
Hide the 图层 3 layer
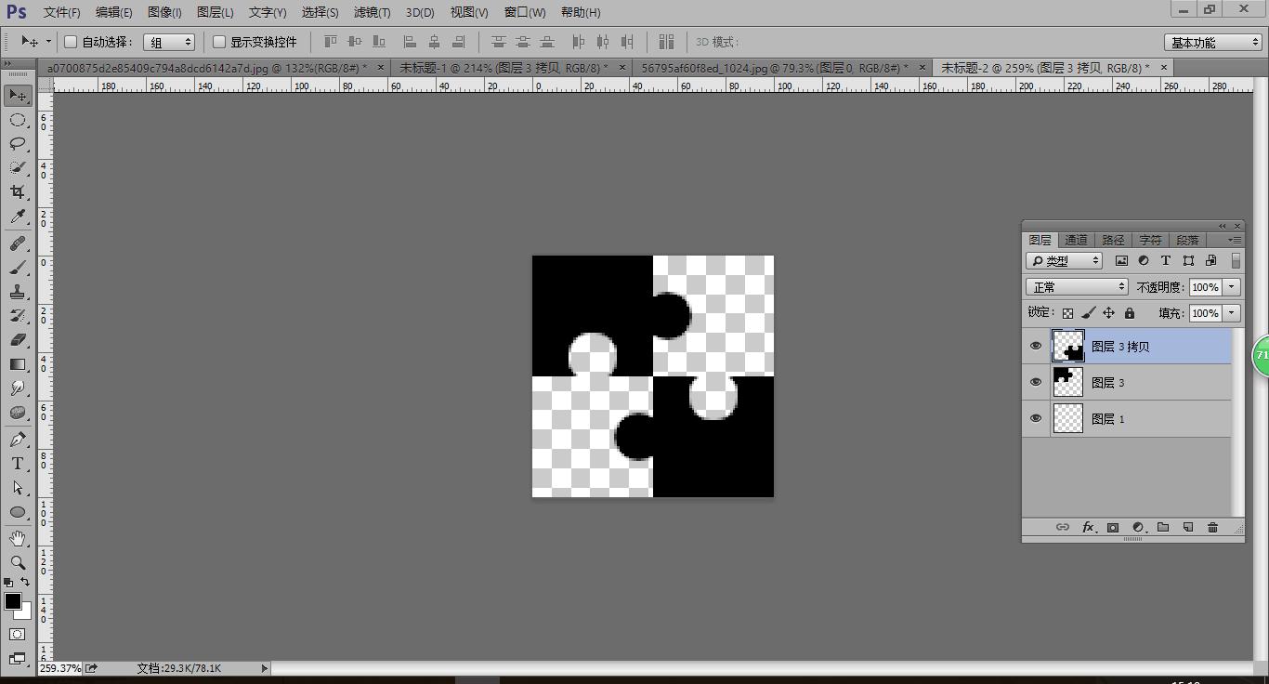(1036, 382)
